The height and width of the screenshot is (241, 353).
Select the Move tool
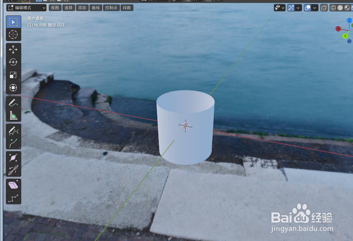pyautogui.click(x=13, y=49)
